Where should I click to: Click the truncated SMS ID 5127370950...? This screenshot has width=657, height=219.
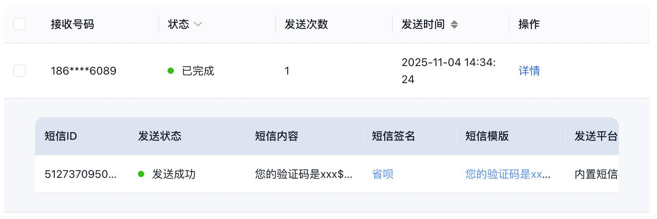80,174
